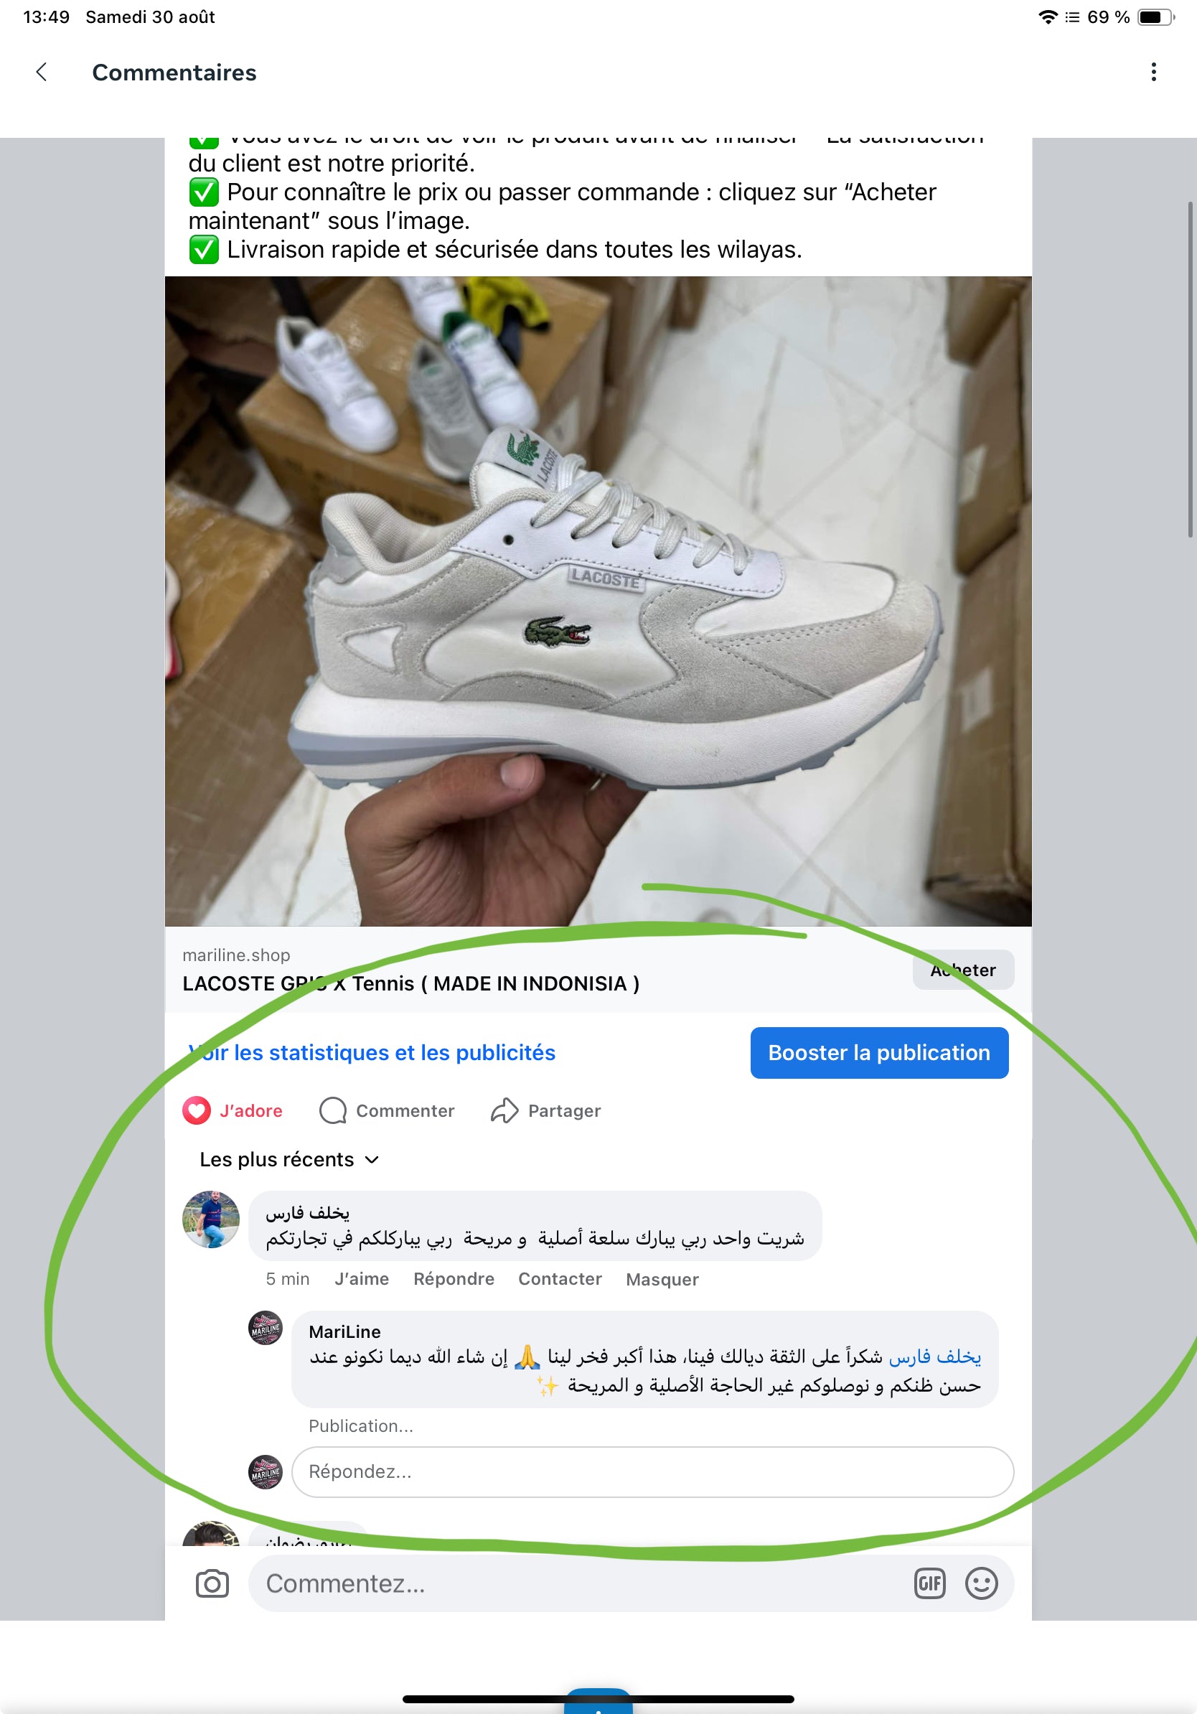Open the Lacoste sneaker product image
This screenshot has height=1714, width=1197.
598,601
